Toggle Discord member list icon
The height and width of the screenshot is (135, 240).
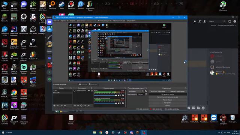point(205,21)
